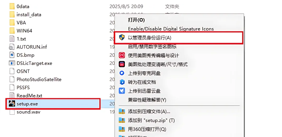Select the ReadMe.txt file
This screenshot has height=137, width=282.
click(29, 96)
